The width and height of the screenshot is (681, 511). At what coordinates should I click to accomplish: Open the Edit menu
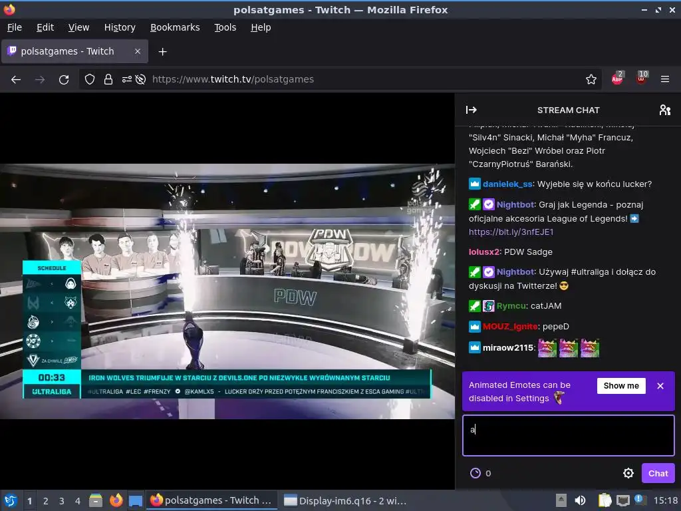(x=45, y=27)
